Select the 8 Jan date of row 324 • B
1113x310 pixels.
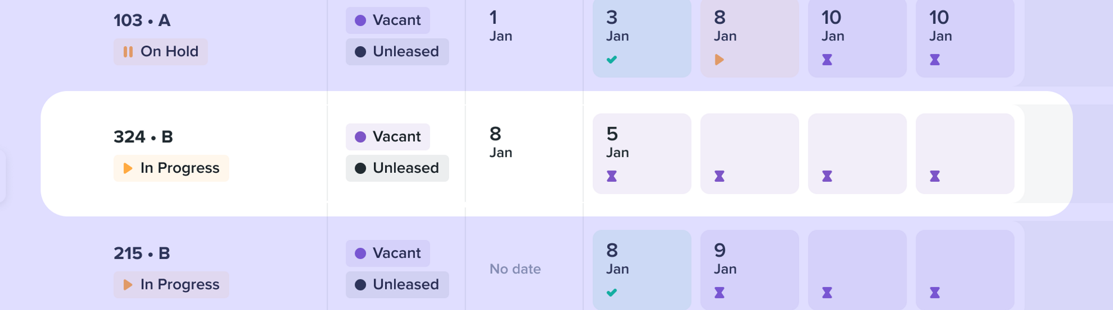[x=500, y=142]
